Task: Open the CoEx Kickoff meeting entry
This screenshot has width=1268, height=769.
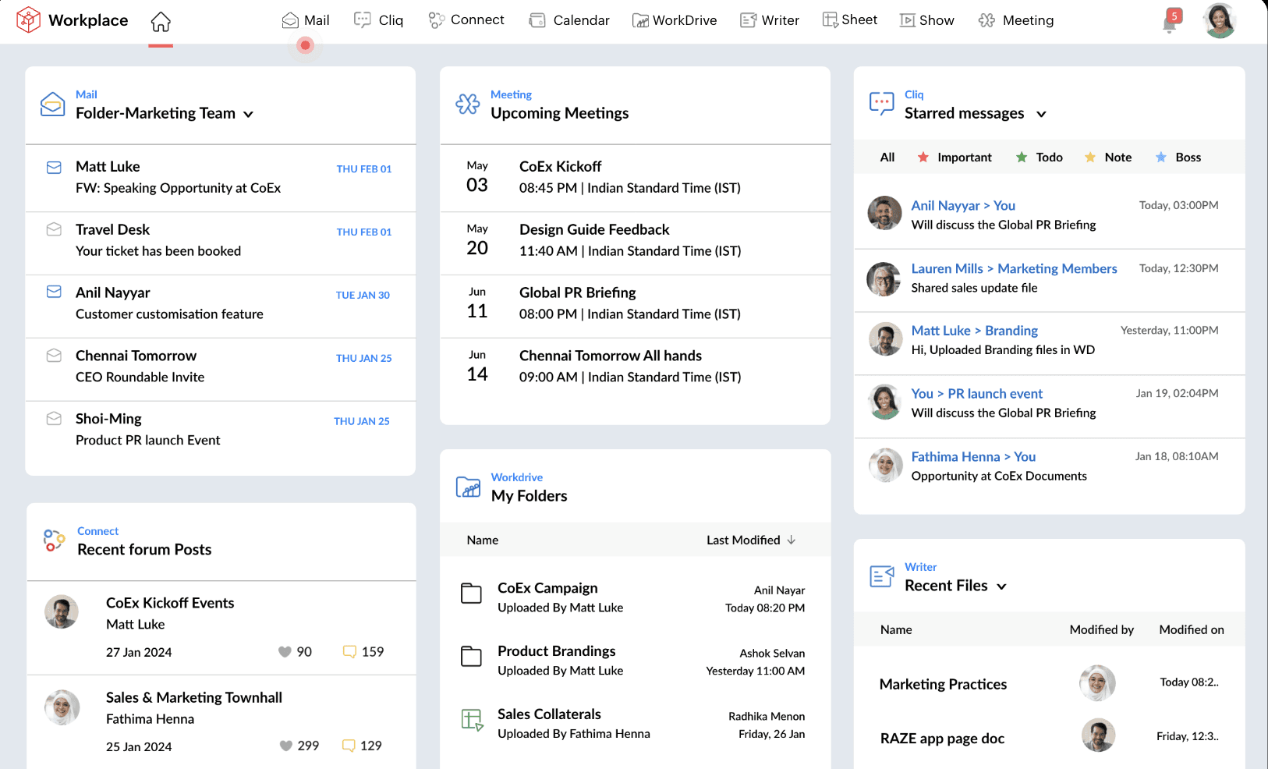Action: (x=635, y=178)
